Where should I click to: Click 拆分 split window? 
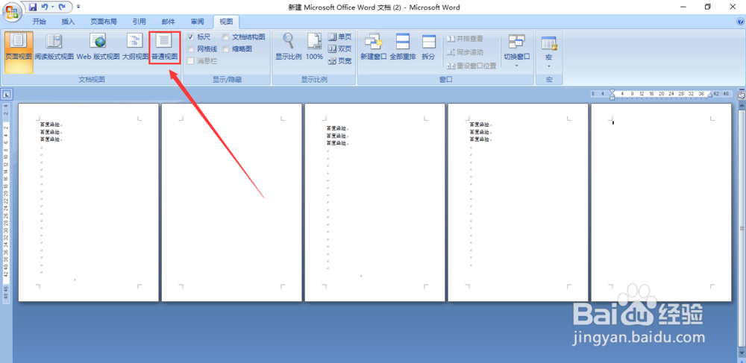[x=429, y=47]
